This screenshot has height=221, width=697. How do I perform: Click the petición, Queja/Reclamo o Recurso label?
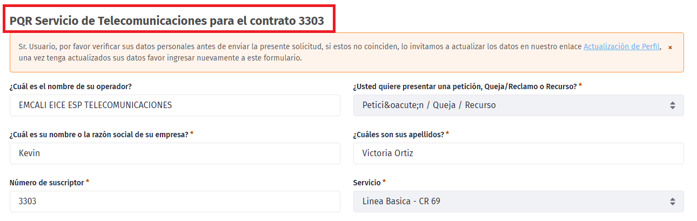click(x=465, y=86)
